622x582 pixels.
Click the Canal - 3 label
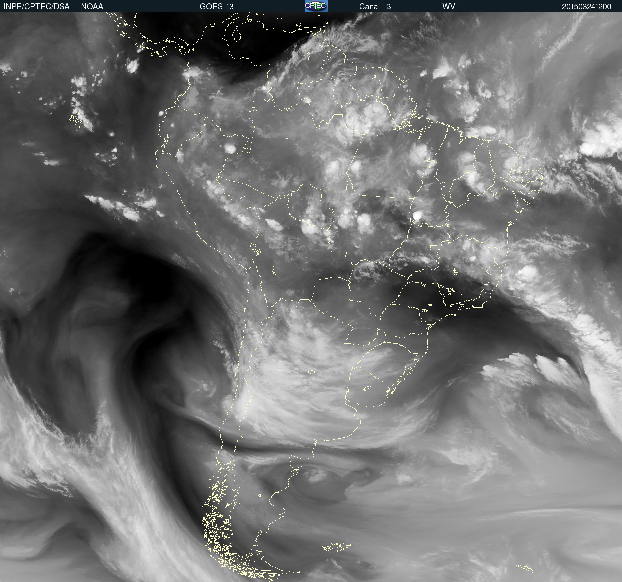[375, 7]
